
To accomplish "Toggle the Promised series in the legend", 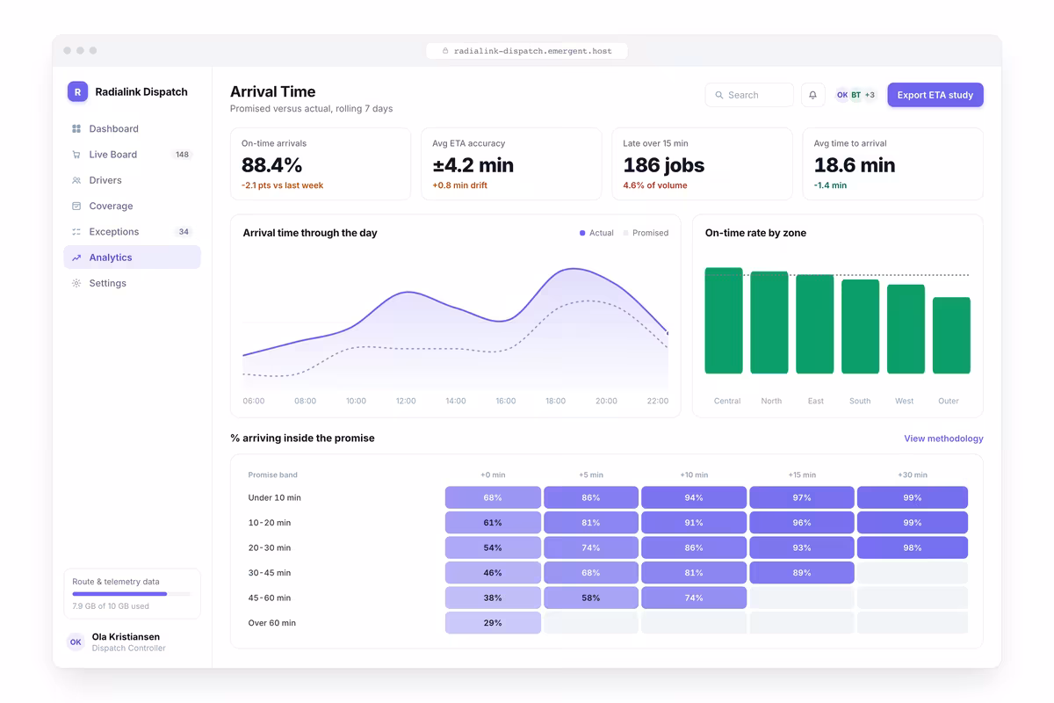I will pyautogui.click(x=646, y=233).
